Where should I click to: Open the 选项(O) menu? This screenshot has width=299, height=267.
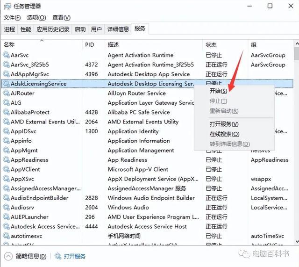click(36, 18)
